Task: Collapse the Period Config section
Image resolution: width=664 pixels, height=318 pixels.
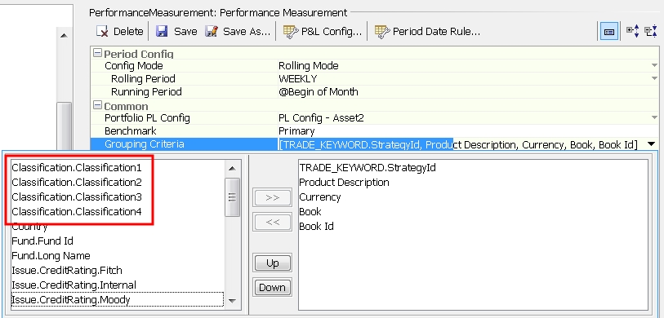Action: (98, 53)
